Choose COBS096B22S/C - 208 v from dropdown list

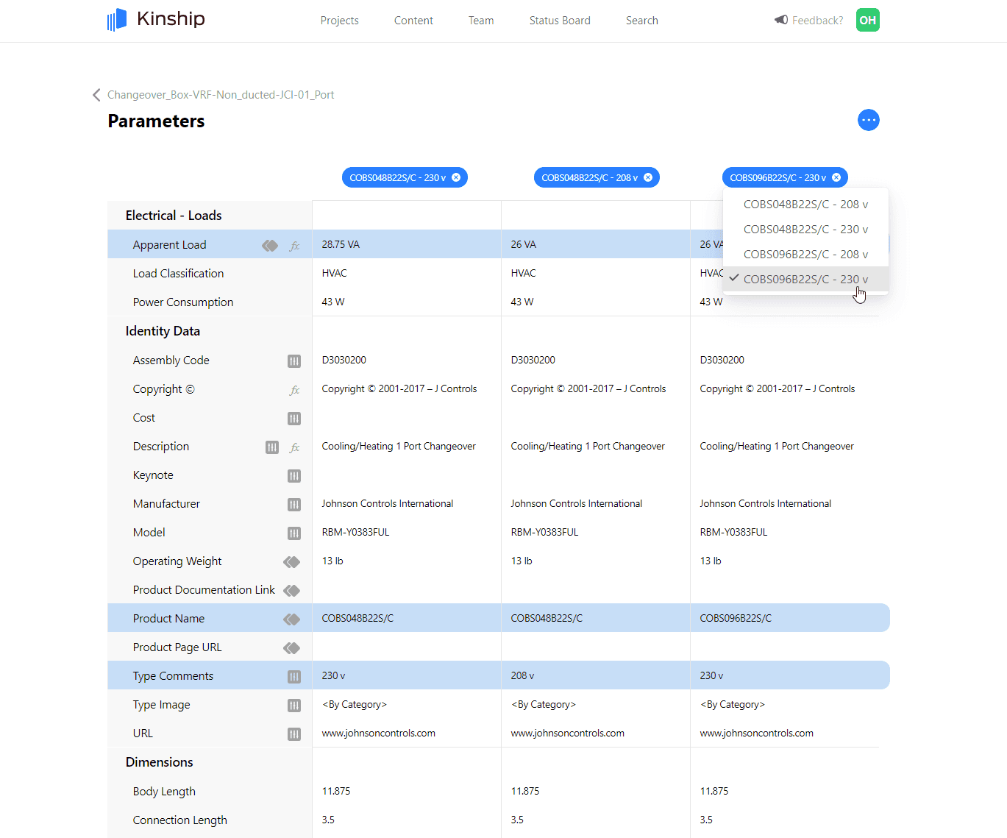point(805,255)
